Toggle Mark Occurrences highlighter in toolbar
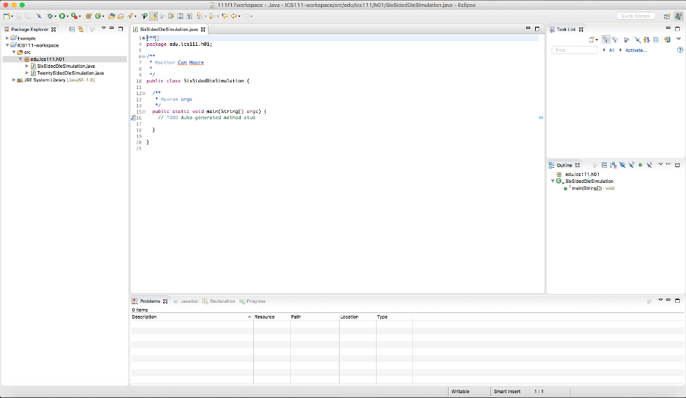 152,16
